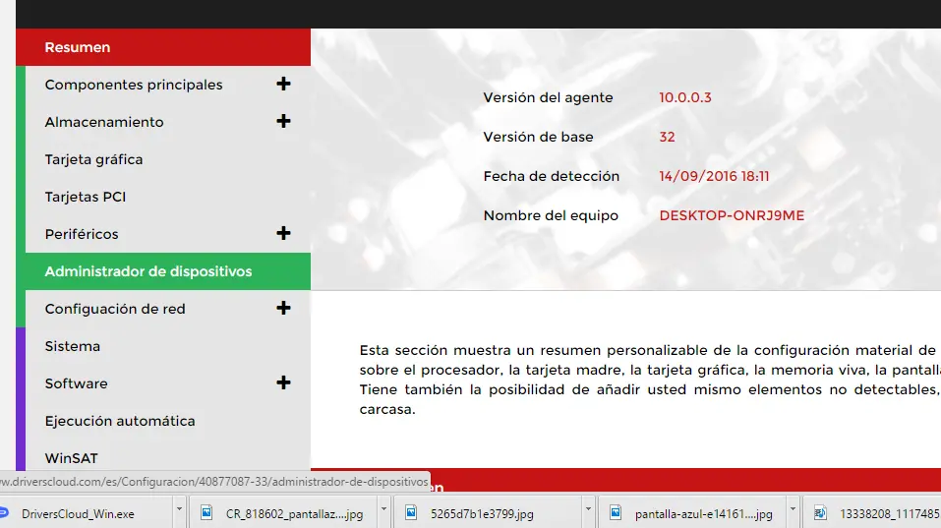
Task: Click file icon of 13338208_1117485 download
Action: point(820,512)
